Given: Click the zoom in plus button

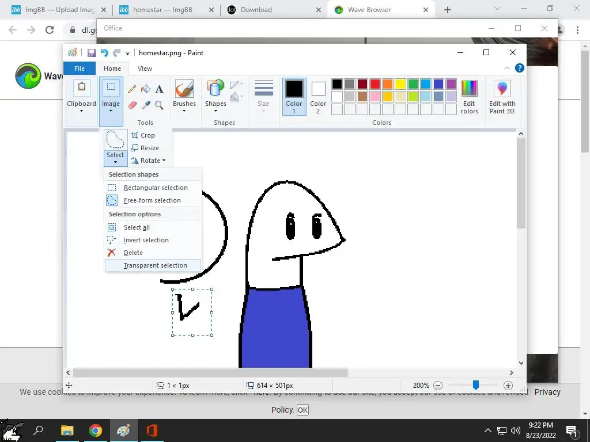Looking at the screenshot, I should (508, 385).
